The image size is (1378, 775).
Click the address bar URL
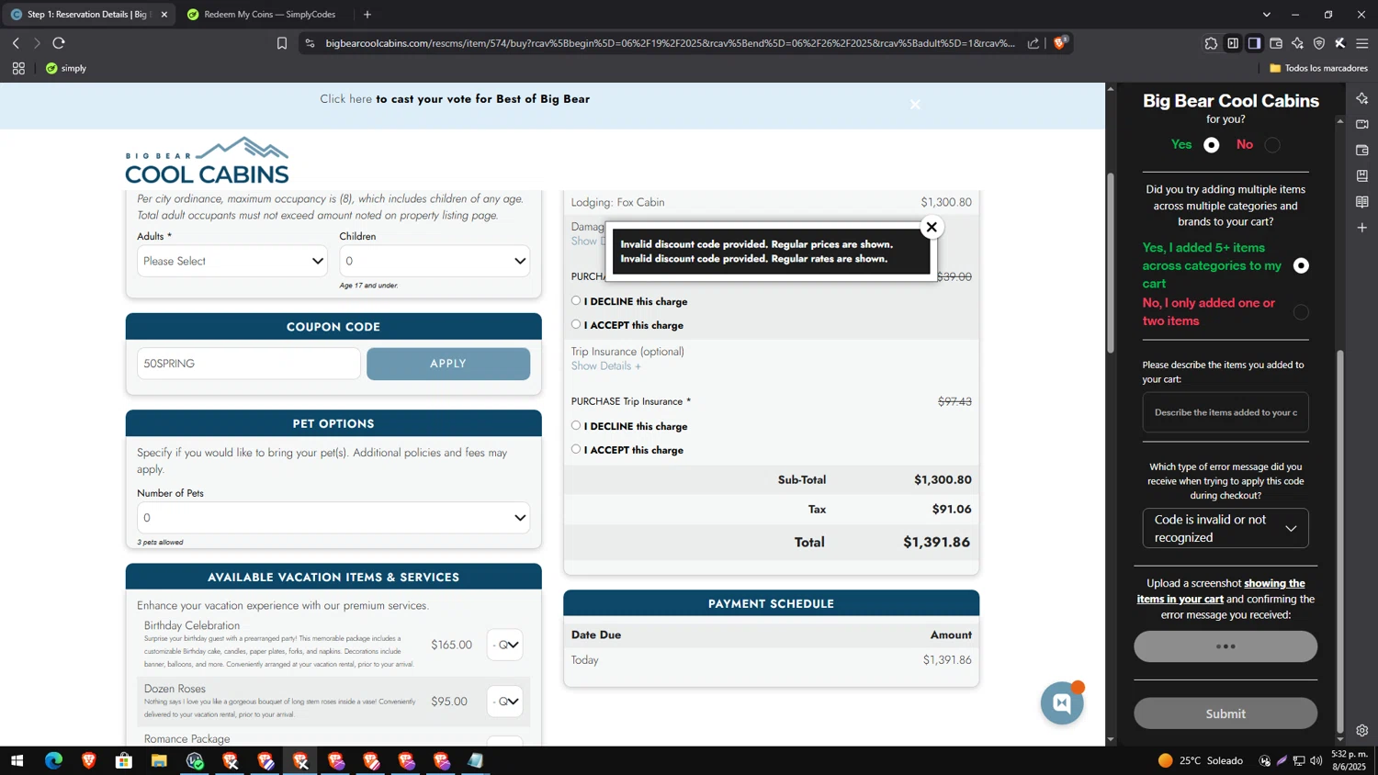point(670,43)
